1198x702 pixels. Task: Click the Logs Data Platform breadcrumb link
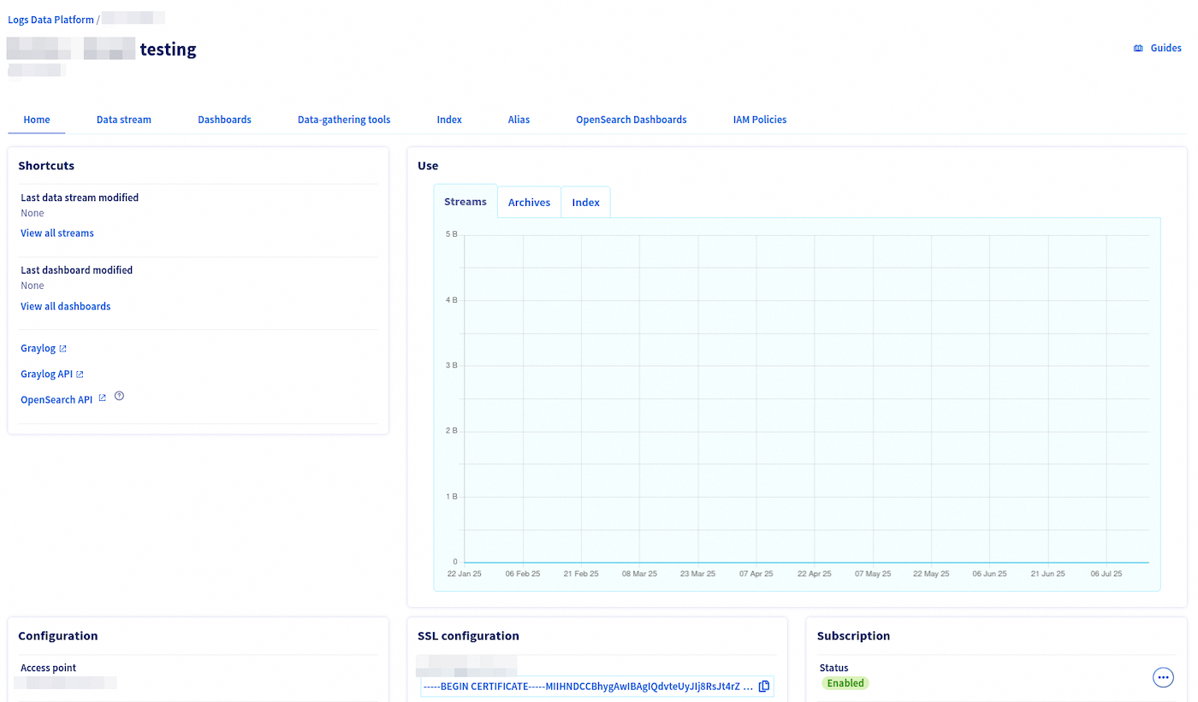click(50, 19)
